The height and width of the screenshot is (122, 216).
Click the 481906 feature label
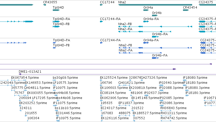pyautogui.click(x=137, y=93)
